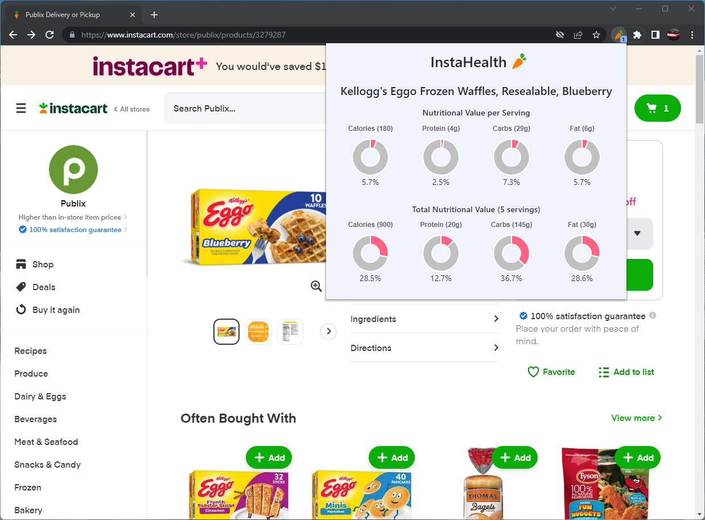Add Eggo French Toaster Sticks to cart
Screen dimensions: 705x520
coord(269,457)
